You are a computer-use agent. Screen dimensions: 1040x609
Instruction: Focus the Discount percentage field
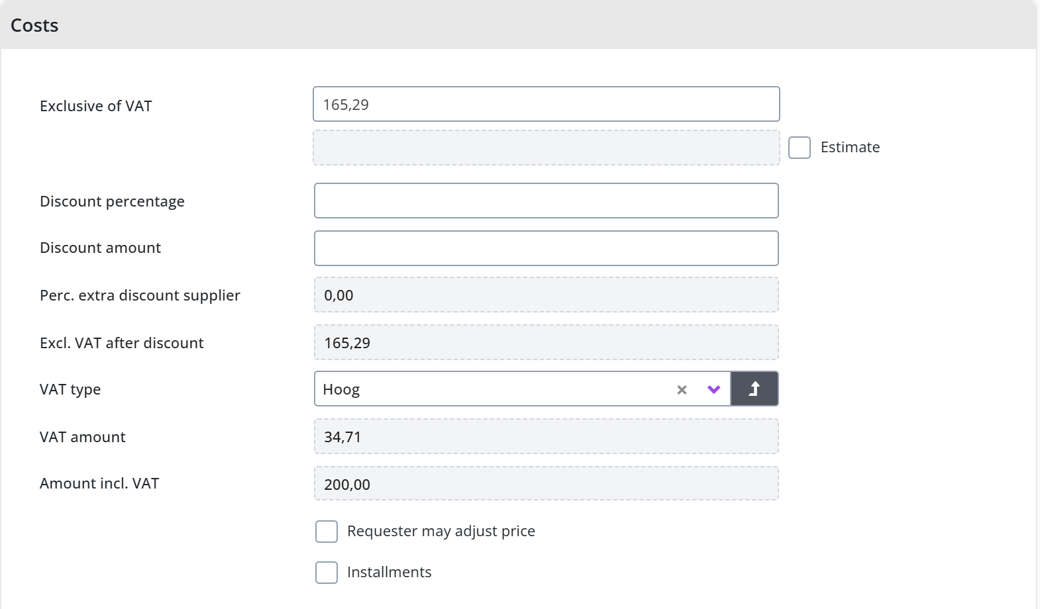tap(546, 201)
